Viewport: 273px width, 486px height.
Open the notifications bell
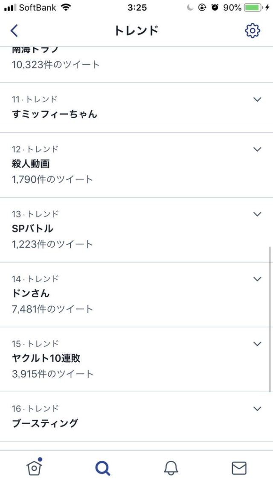pos(171,468)
